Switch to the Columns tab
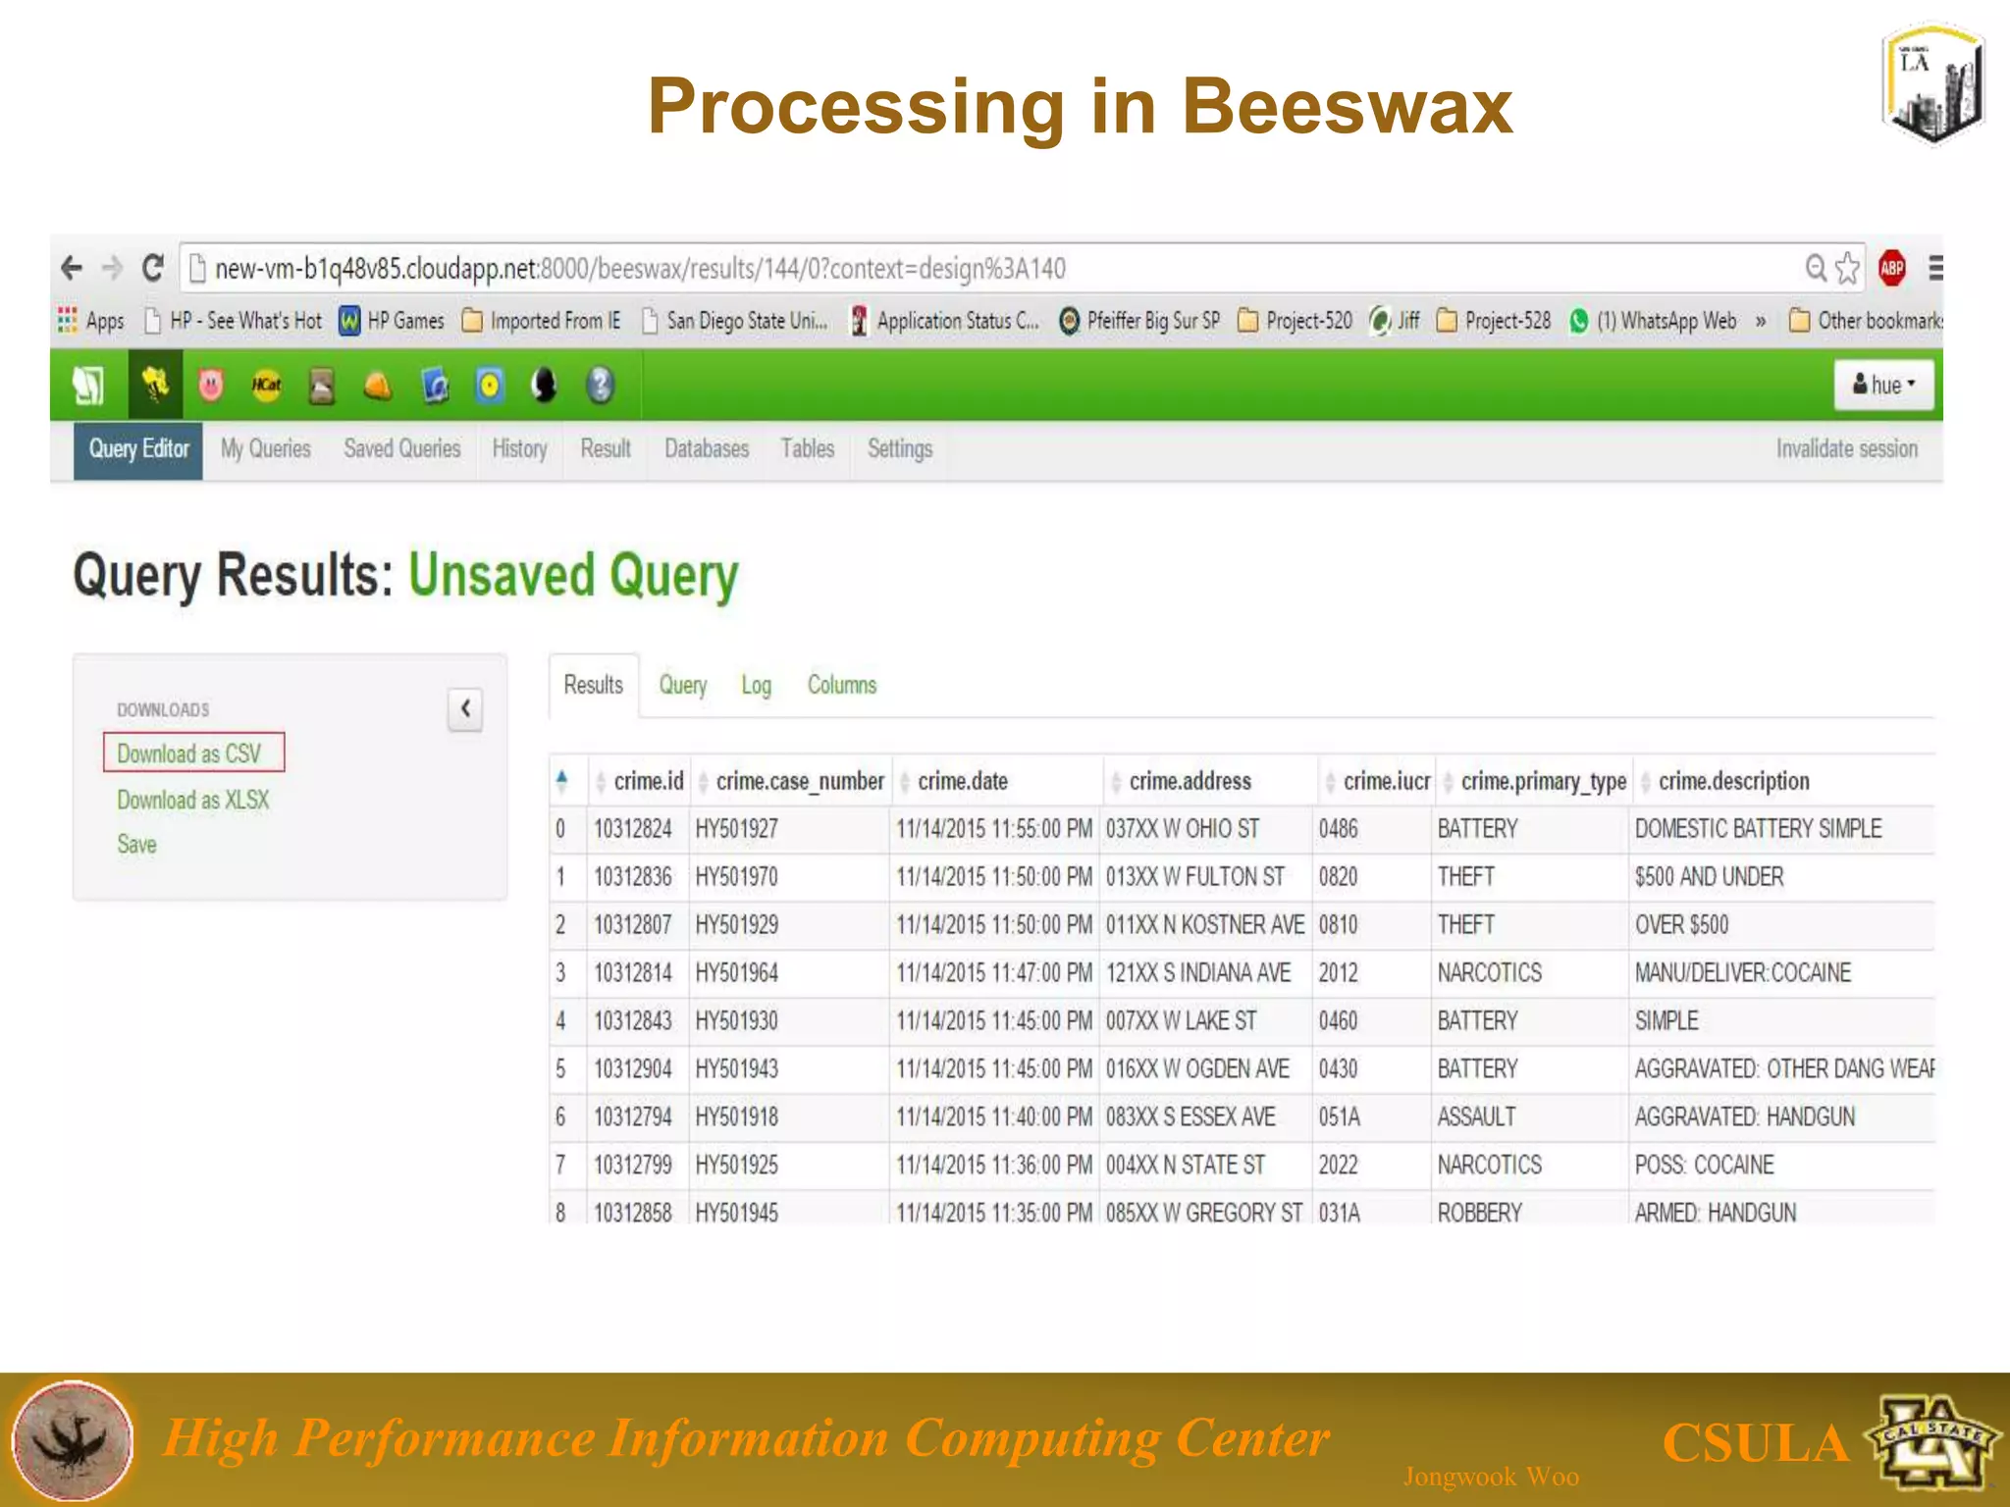This screenshot has height=1507, width=2010. point(841,685)
